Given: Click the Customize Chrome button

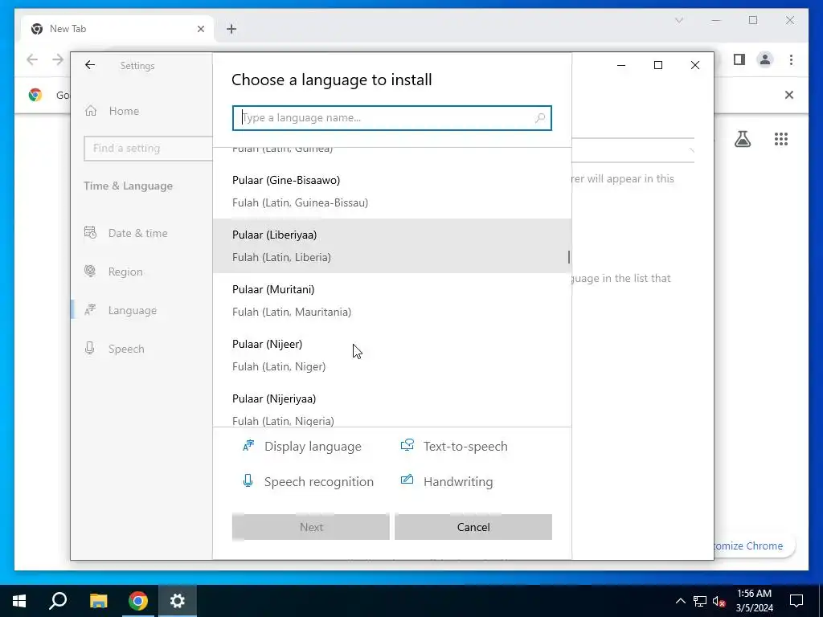Looking at the screenshot, I should pyautogui.click(x=754, y=545).
